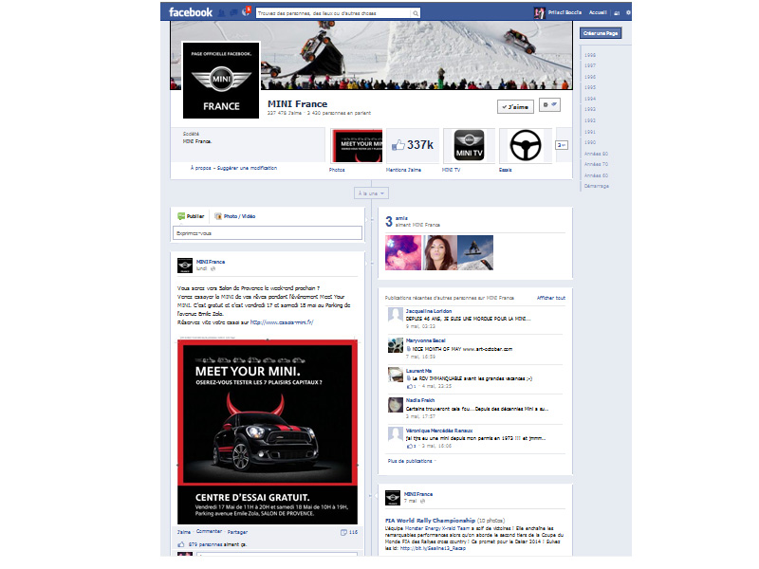Open Laurent Ms's post author name
This screenshot has width=759, height=569.
tap(418, 371)
